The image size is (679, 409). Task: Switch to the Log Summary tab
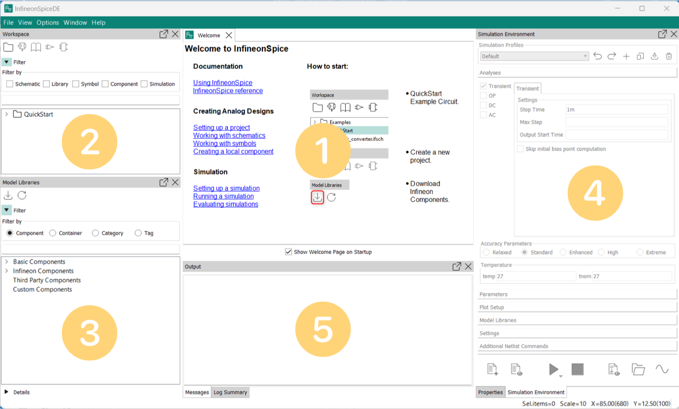coord(230,392)
